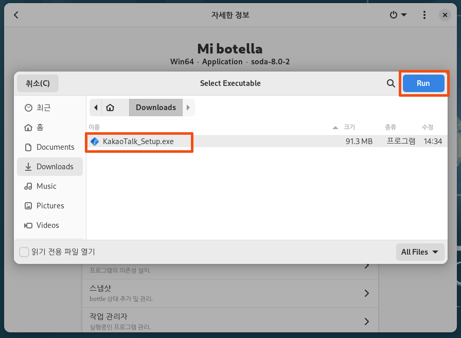
Task: Open power menu in Bottles header
Action: (398, 15)
